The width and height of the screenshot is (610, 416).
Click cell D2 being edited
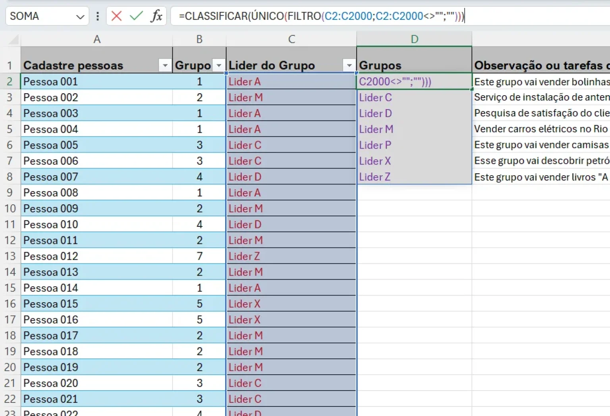coord(414,81)
